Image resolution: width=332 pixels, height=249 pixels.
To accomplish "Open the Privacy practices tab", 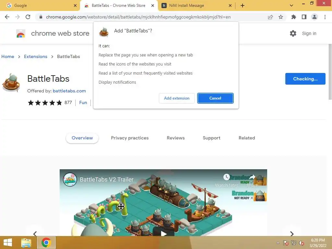I will click(130, 138).
